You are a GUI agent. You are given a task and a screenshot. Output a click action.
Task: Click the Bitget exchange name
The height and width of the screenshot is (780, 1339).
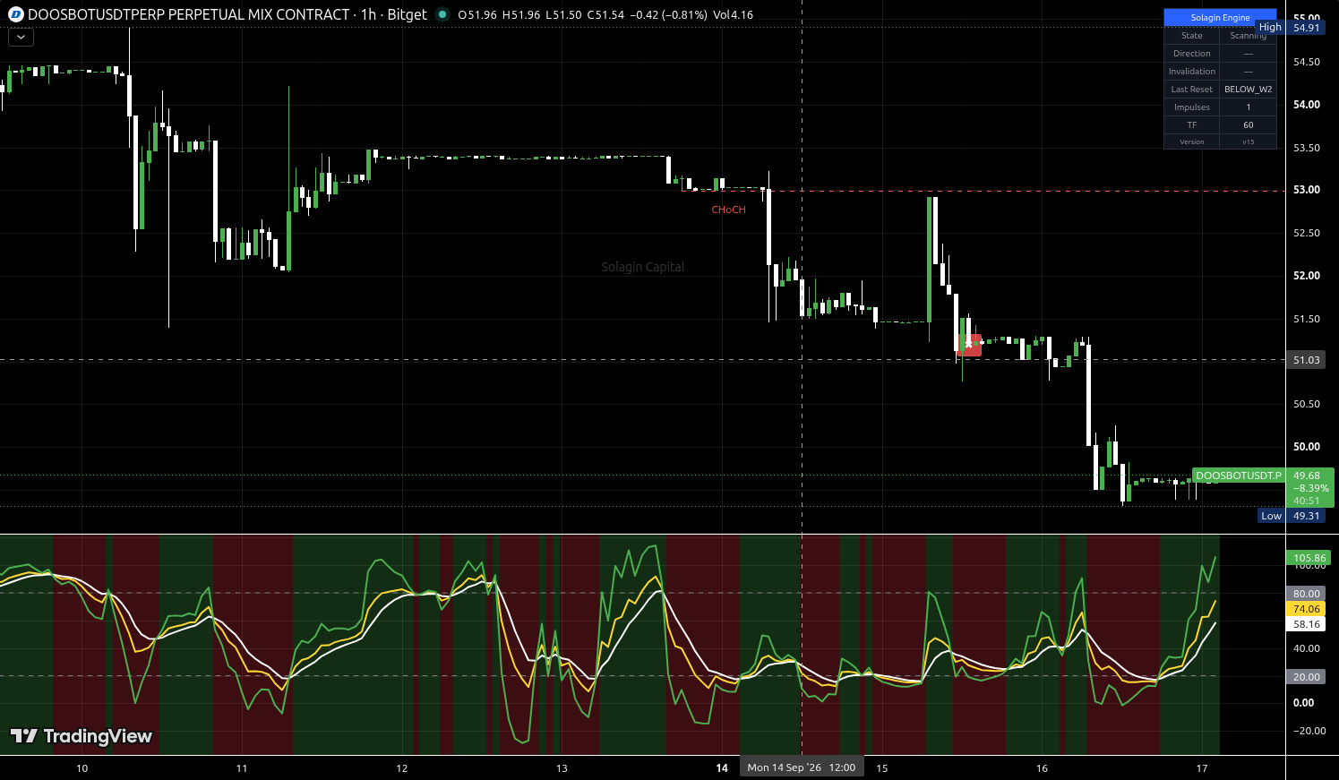(x=408, y=14)
